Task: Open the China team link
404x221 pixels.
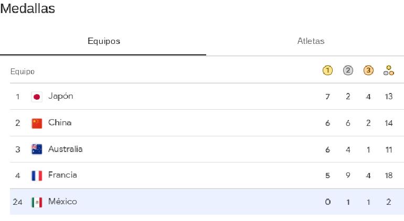Action: (60, 122)
